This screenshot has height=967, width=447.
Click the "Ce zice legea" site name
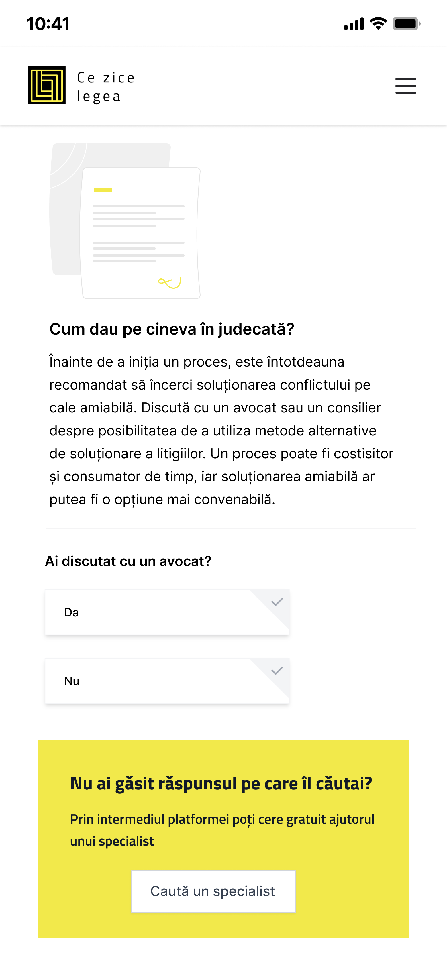pos(105,87)
